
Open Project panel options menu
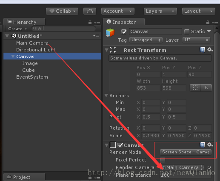tap(97, 178)
